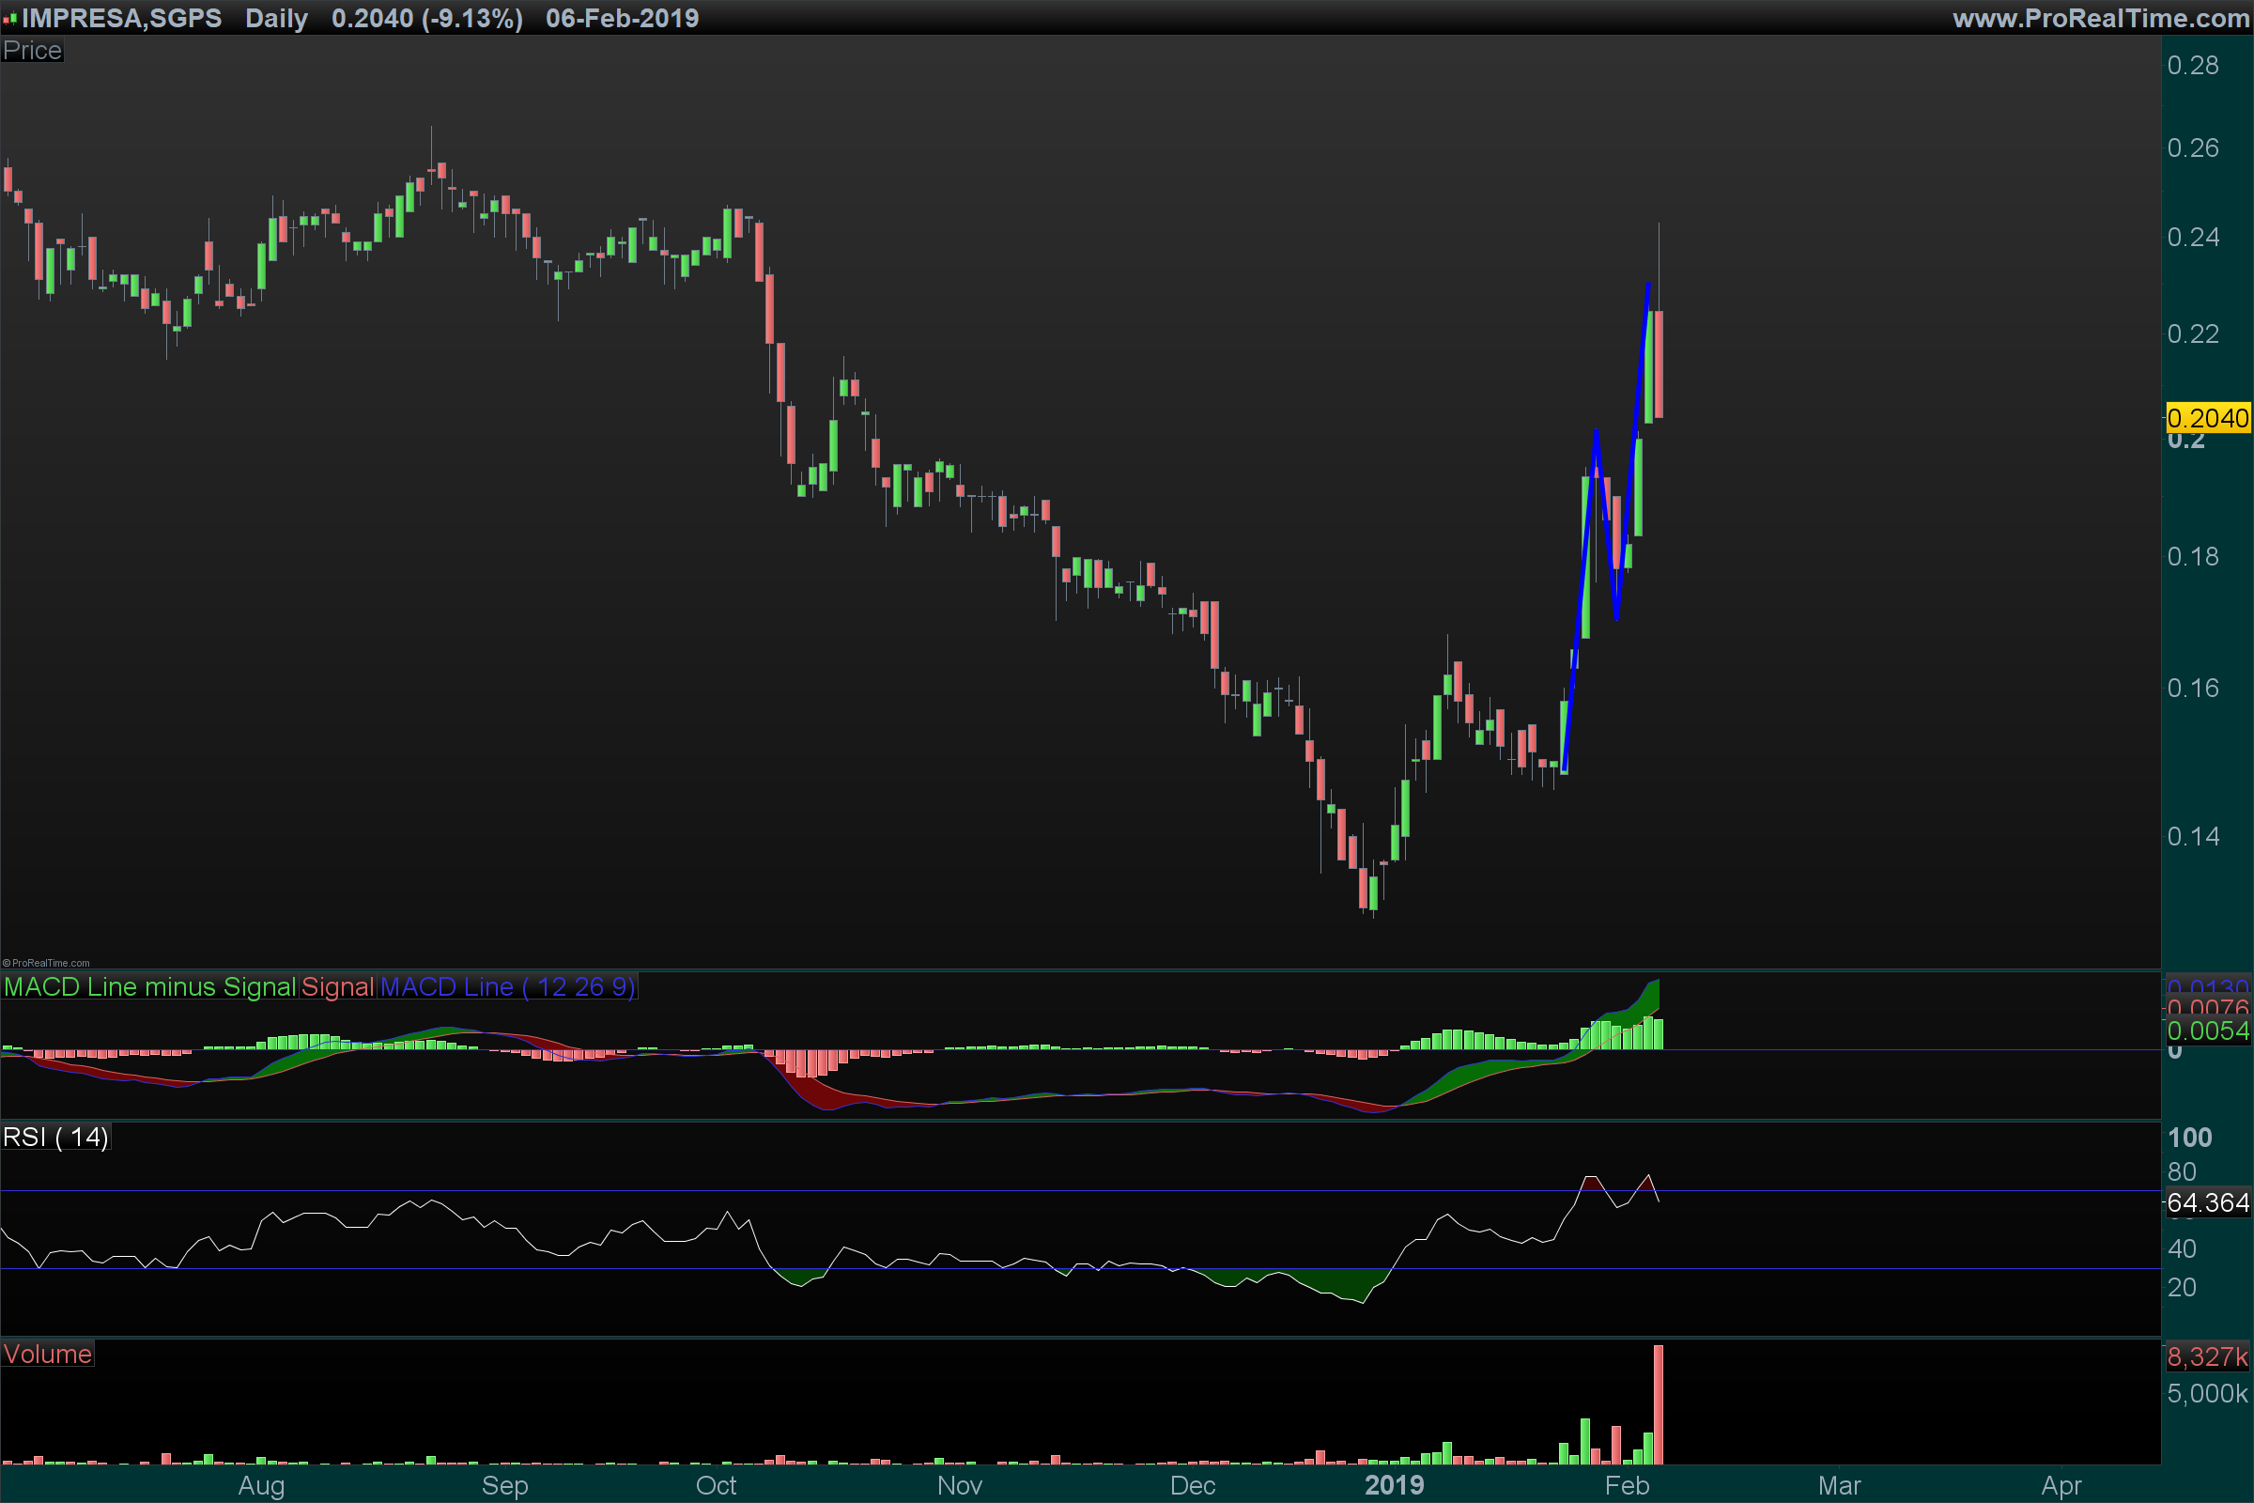Click the small © ProRealTime.com copyright text
This screenshot has width=2254, height=1503.
coord(46,964)
